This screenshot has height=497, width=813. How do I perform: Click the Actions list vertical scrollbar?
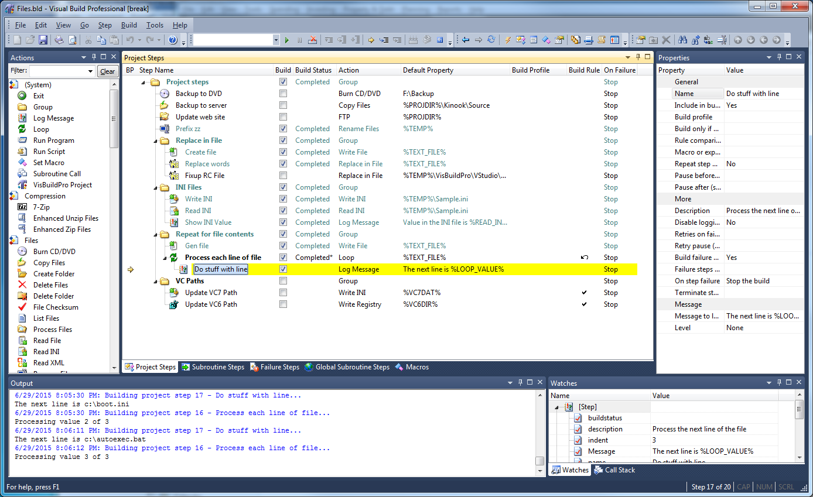click(x=114, y=225)
